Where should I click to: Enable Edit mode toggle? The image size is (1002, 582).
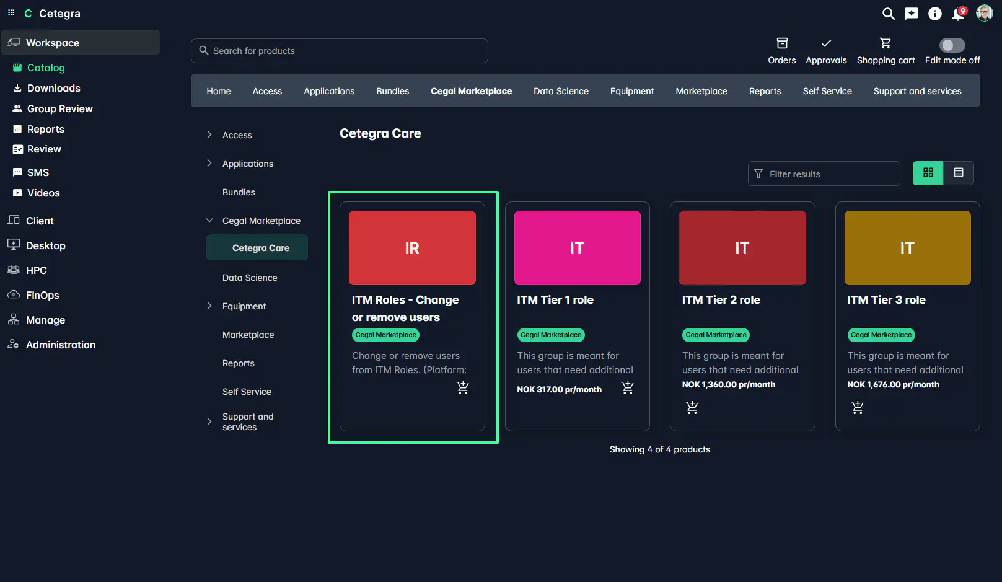click(952, 45)
